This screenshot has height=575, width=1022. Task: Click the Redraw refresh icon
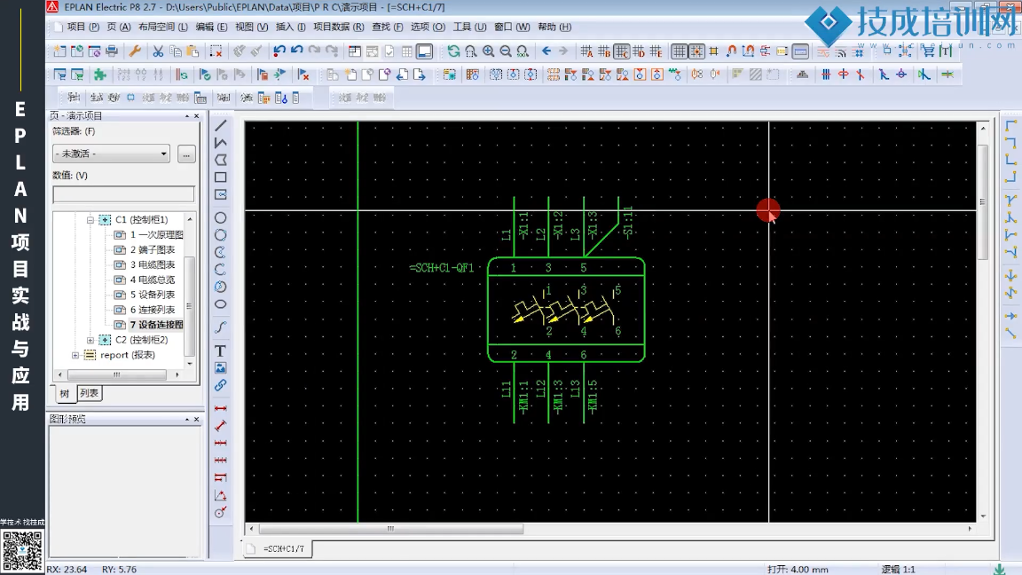coord(453,51)
